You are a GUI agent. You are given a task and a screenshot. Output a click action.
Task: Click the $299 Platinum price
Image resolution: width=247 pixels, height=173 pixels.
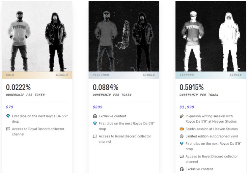click(x=97, y=107)
